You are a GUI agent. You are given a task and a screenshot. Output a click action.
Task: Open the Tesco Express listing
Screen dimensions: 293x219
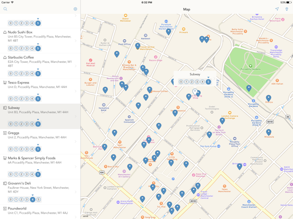pos(40,91)
